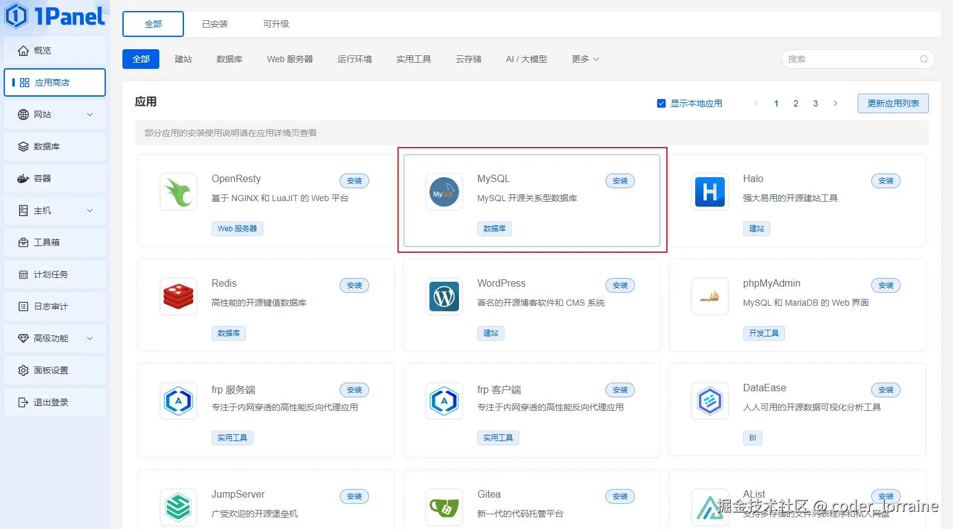The image size is (953, 529).
Task: Click the 主机 server icon
Action: tap(23, 210)
